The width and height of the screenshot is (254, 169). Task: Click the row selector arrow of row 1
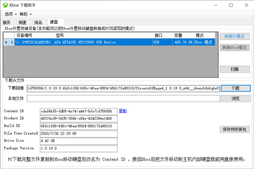[x=6, y=42]
